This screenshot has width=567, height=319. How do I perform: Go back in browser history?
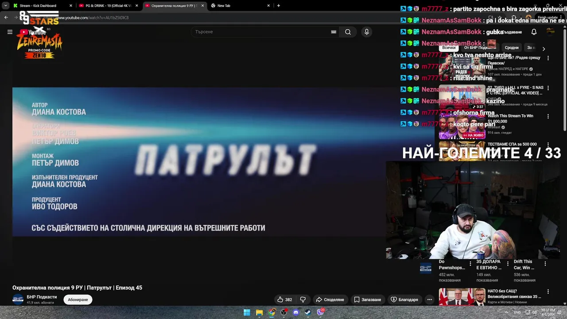click(x=6, y=17)
